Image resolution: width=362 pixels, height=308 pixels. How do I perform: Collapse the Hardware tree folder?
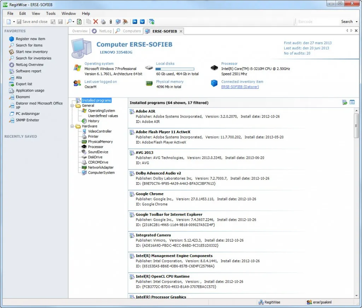pos(72,126)
